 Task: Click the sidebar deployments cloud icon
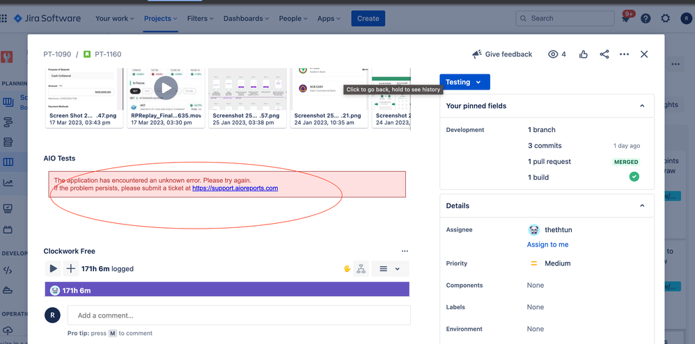point(8,330)
